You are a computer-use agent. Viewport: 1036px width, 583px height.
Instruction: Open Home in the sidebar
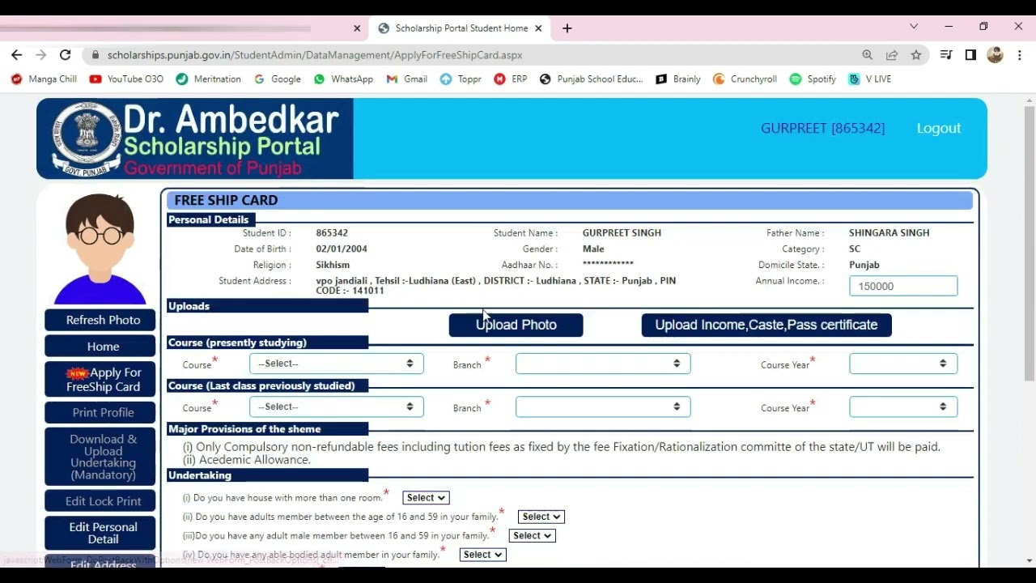point(100,347)
